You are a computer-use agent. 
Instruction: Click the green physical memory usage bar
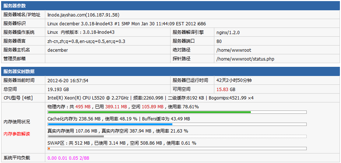(150, 112)
